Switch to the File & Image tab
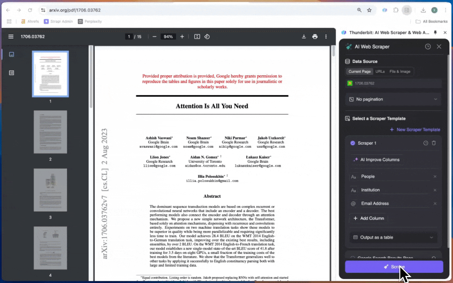 coord(400,72)
